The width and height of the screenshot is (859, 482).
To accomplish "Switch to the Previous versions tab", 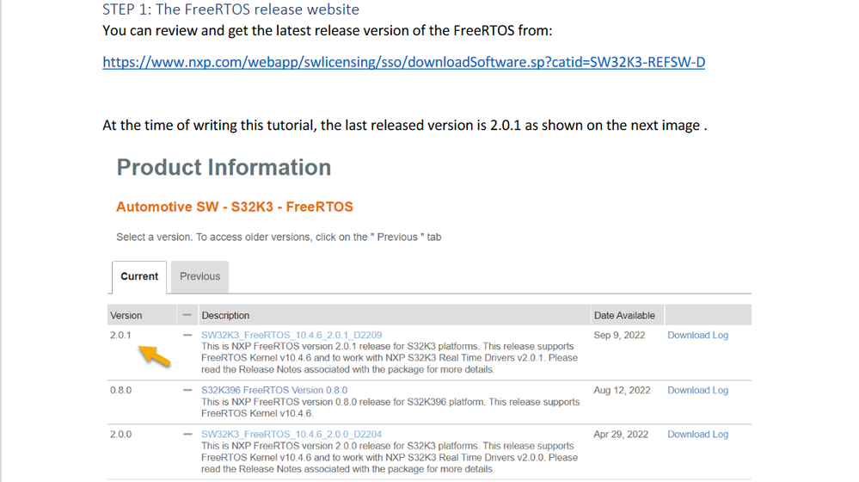I will coord(199,276).
